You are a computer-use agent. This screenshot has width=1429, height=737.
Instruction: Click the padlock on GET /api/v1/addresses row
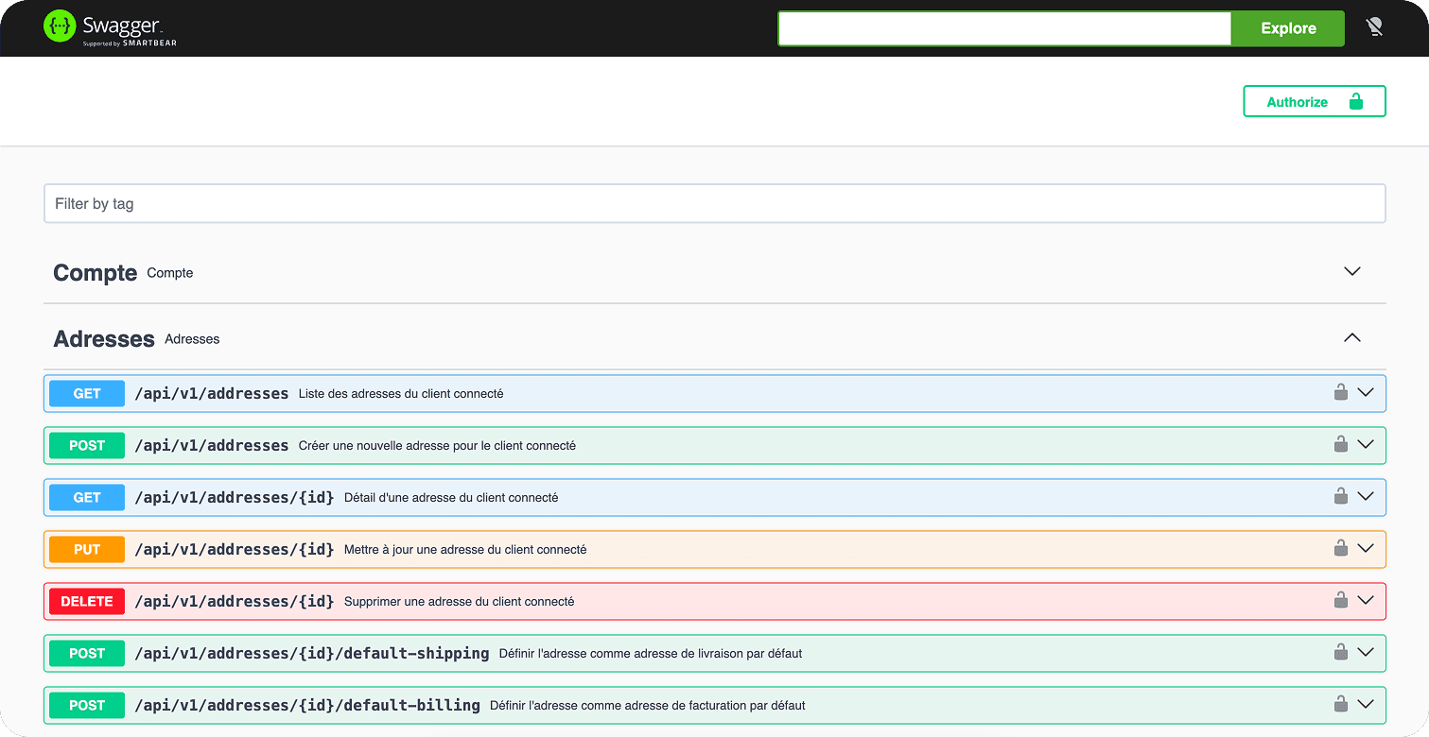tap(1340, 392)
